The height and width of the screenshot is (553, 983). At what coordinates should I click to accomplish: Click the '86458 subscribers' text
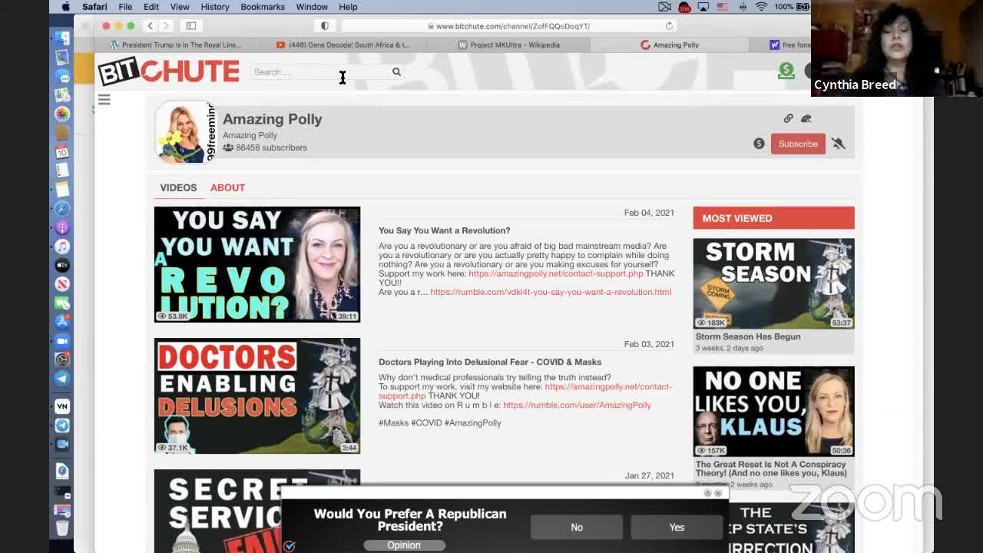point(271,147)
